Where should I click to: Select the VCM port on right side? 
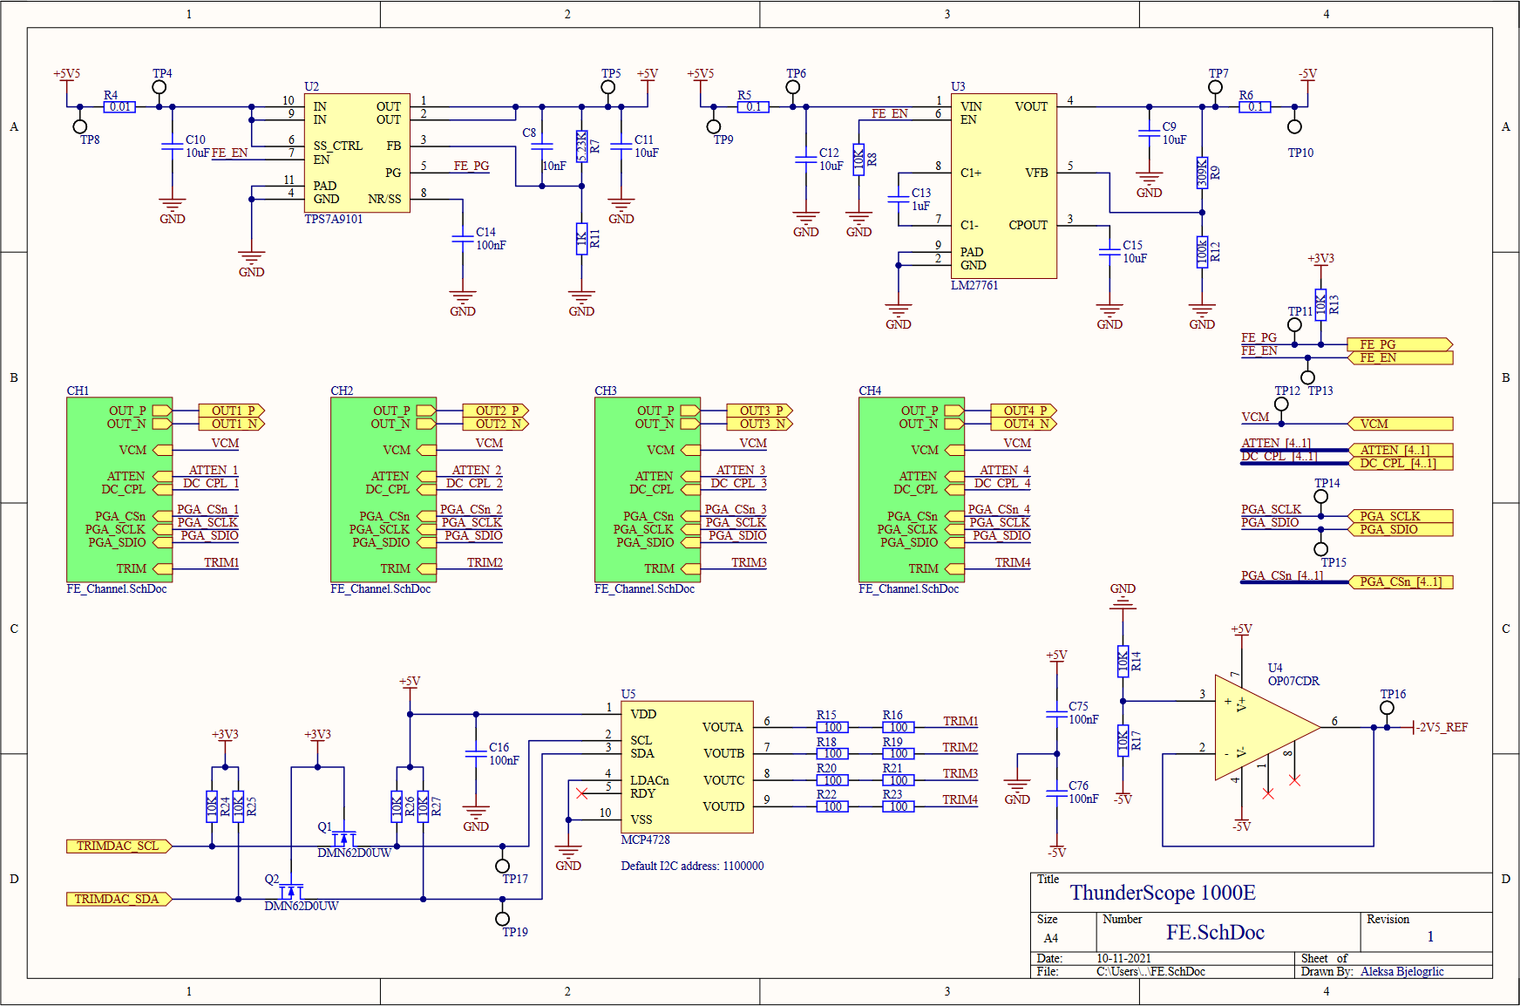(1401, 425)
